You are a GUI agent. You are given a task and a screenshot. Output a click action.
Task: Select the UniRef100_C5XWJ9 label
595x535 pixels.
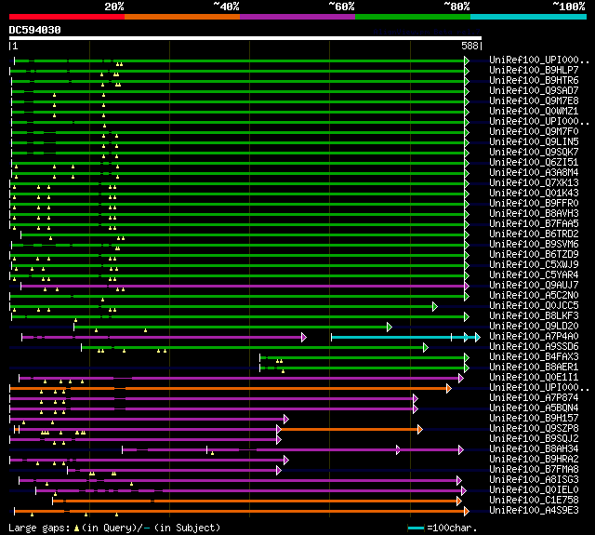coord(534,265)
